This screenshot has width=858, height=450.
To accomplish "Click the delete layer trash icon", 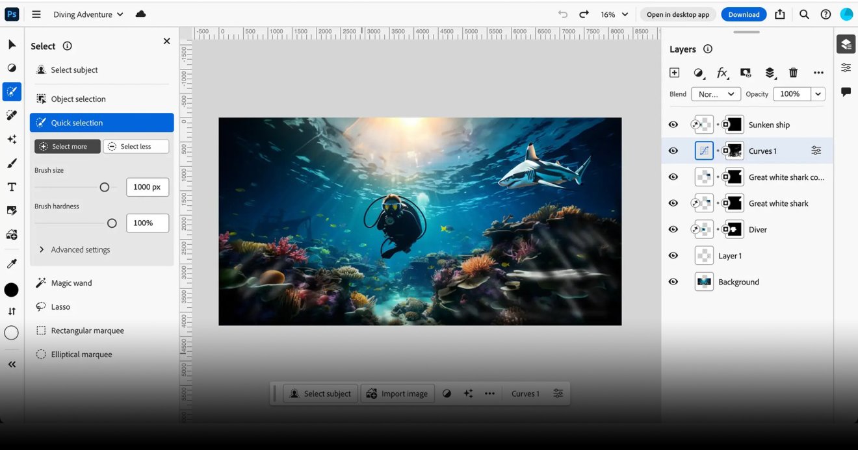I will click(793, 73).
